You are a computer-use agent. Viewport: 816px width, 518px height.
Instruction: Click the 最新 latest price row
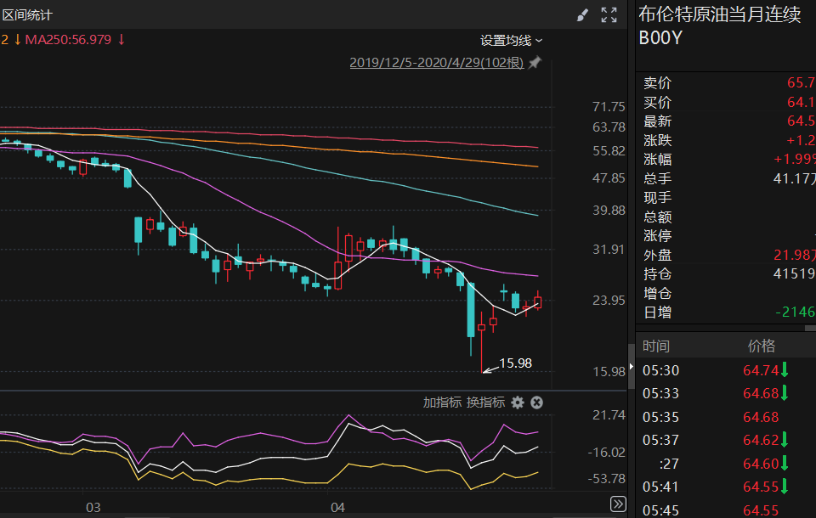point(726,121)
